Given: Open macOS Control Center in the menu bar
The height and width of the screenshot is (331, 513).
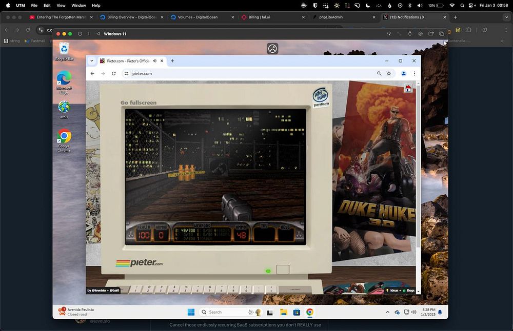Looking at the screenshot, I should point(472,5).
